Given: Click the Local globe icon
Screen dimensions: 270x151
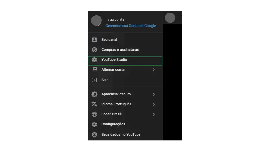Looking at the screenshot, I should 94,114.
